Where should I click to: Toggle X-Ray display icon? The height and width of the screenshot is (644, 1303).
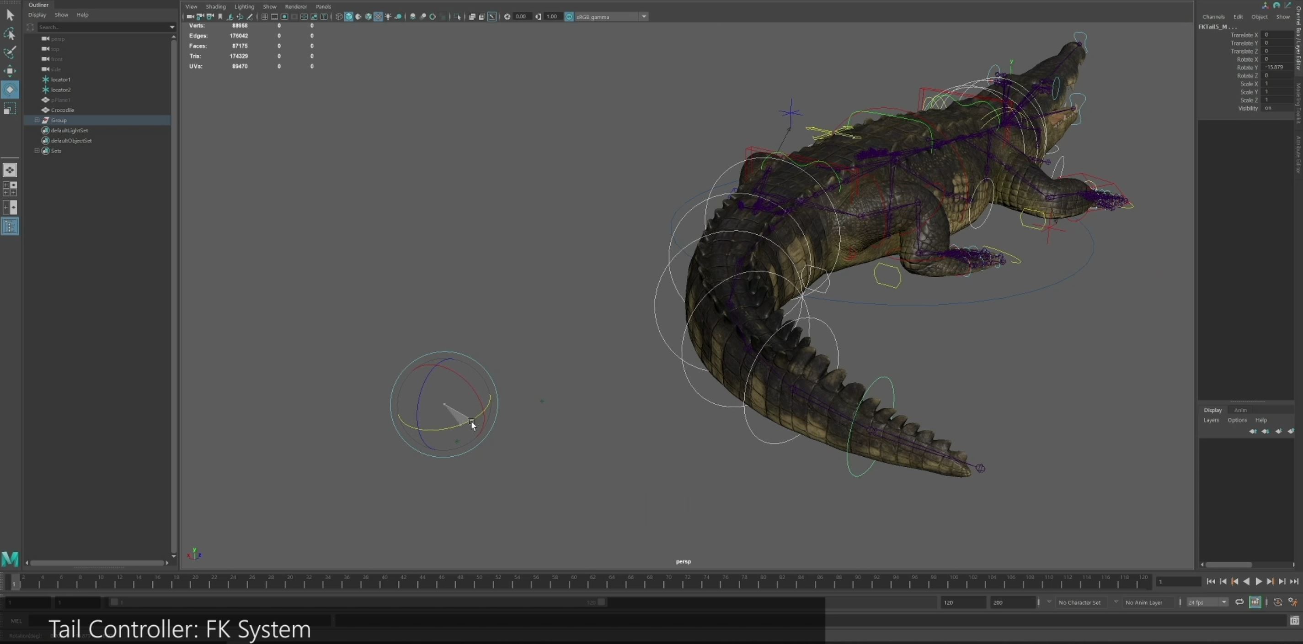472,17
